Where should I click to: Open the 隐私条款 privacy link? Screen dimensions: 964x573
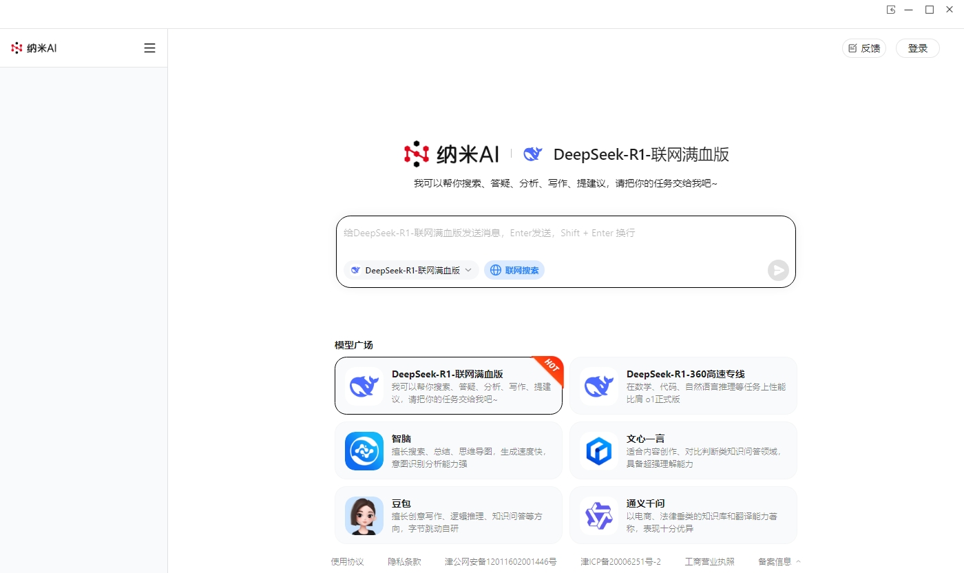point(406,561)
